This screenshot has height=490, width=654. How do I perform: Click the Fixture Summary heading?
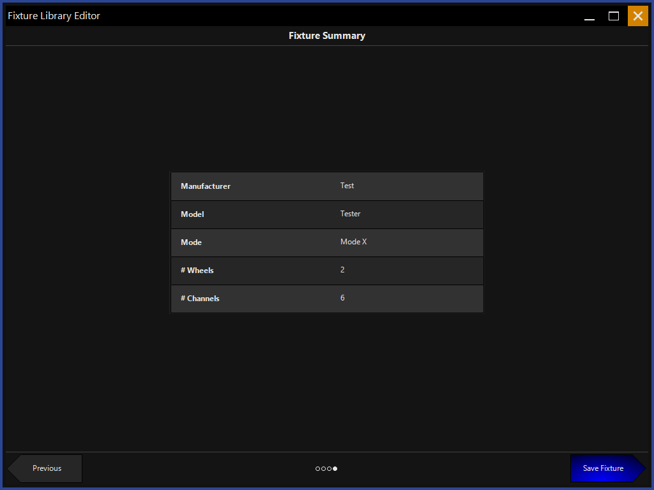[327, 36]
